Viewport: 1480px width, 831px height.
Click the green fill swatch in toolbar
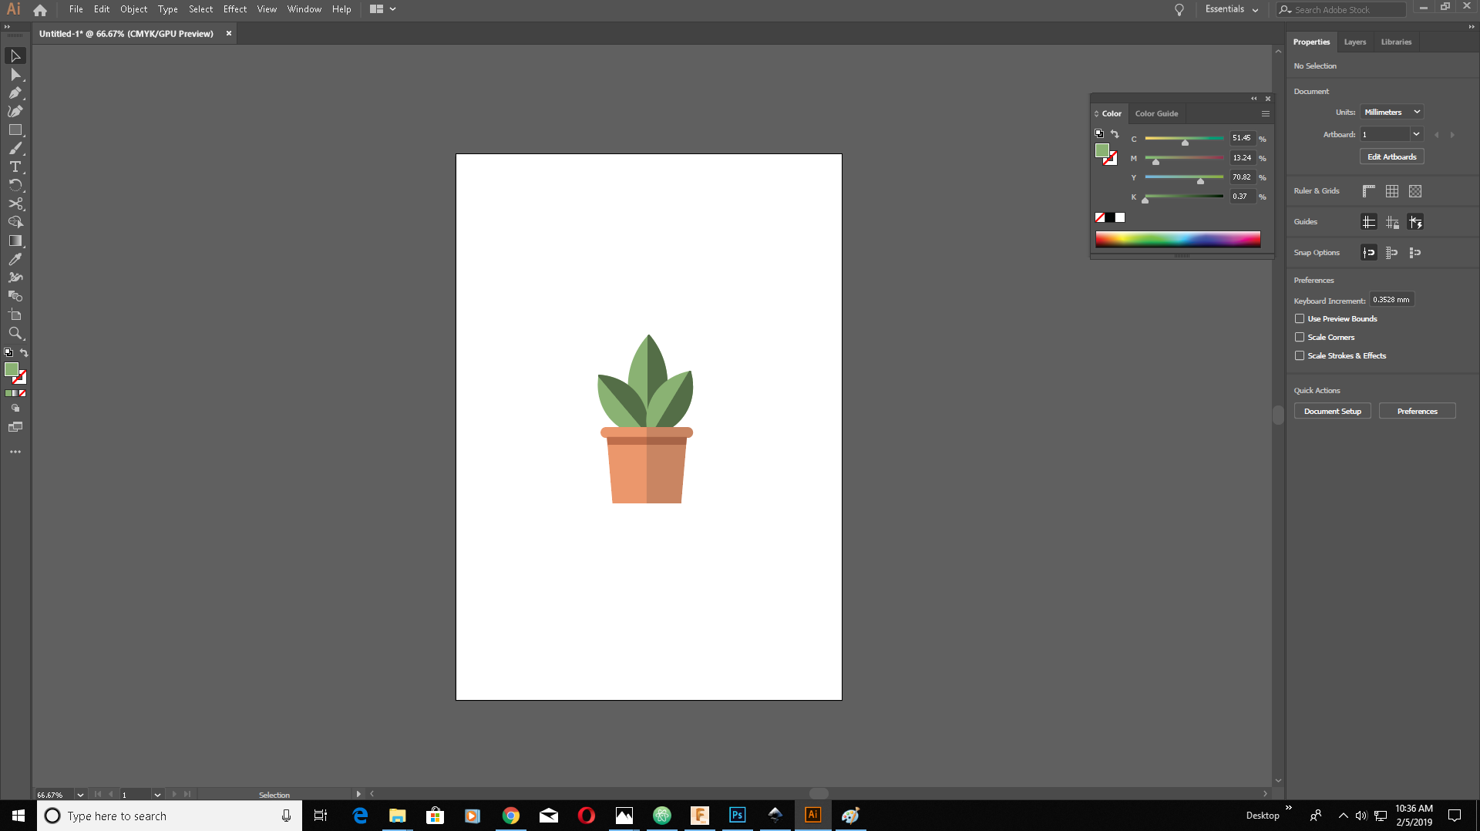tap(12, 370)
